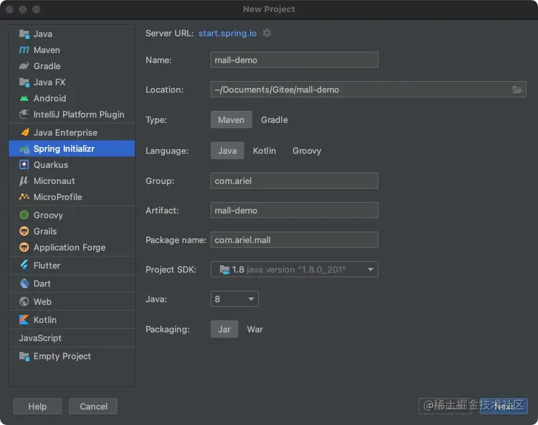Click the Location path field
Image resolution: width=538 pixels, height=425 pixels.
pyautogui.click(x=368, y=89)
